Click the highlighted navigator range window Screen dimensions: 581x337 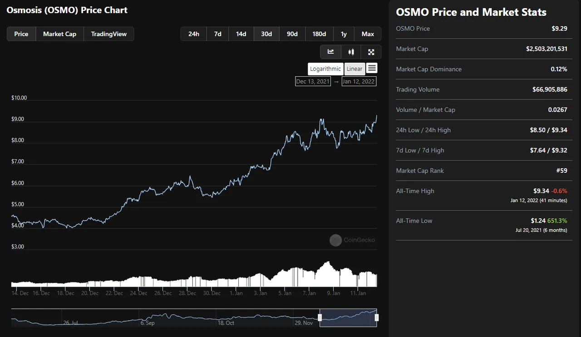348,317
